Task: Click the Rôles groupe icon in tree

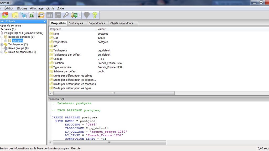Action: (6, 48)
